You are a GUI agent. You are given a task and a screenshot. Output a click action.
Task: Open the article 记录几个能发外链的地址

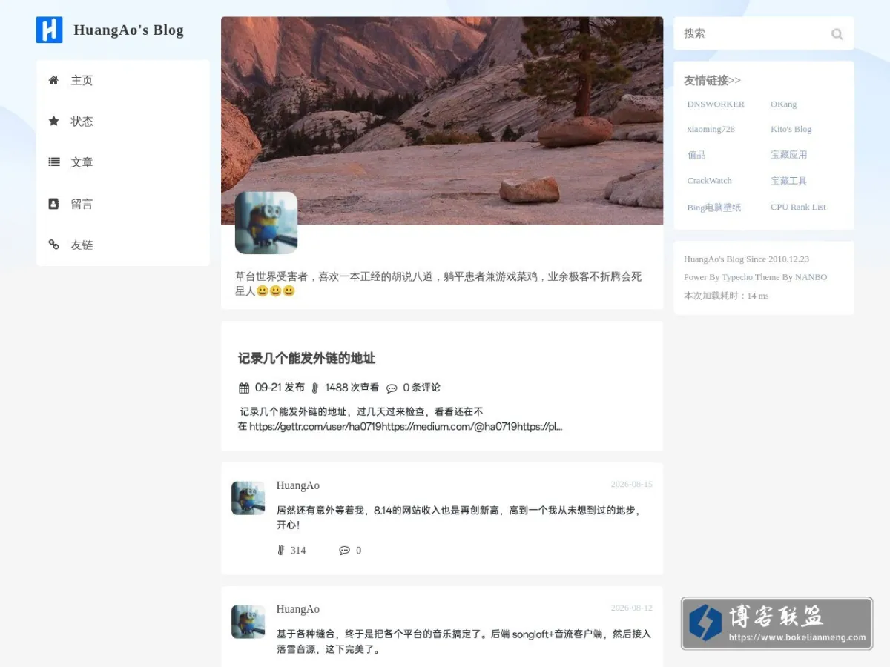[306, 358]
